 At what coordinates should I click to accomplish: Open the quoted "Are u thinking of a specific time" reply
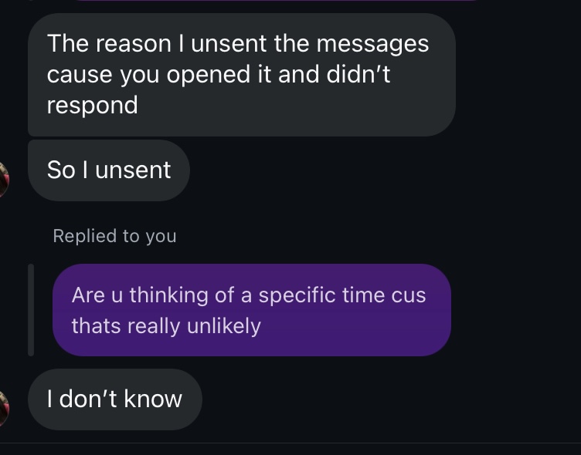[252, 310]
